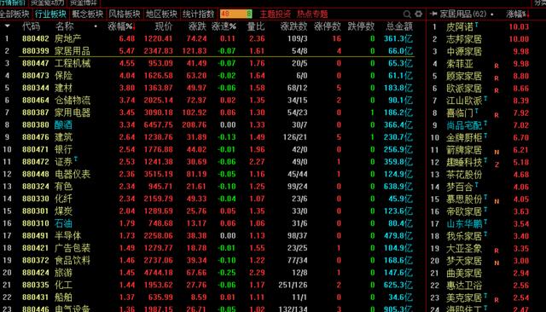Open the settings gear icon
This screenshot has width=546, height=312.
pyautogui.click(x=418, y=14)
